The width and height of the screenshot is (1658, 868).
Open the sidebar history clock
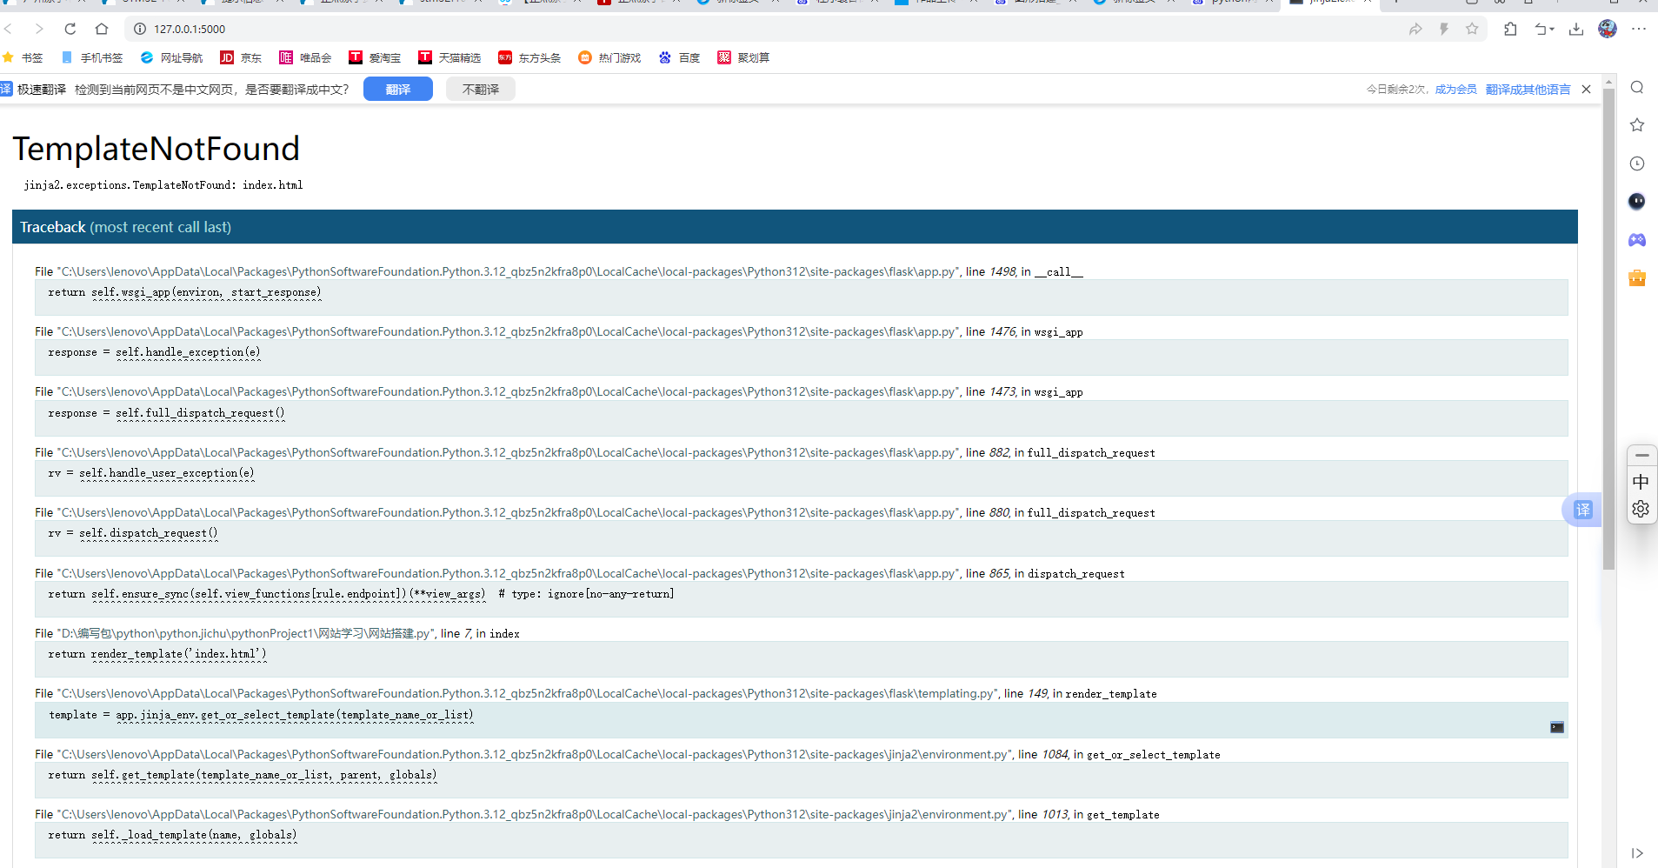point(1637,164)
